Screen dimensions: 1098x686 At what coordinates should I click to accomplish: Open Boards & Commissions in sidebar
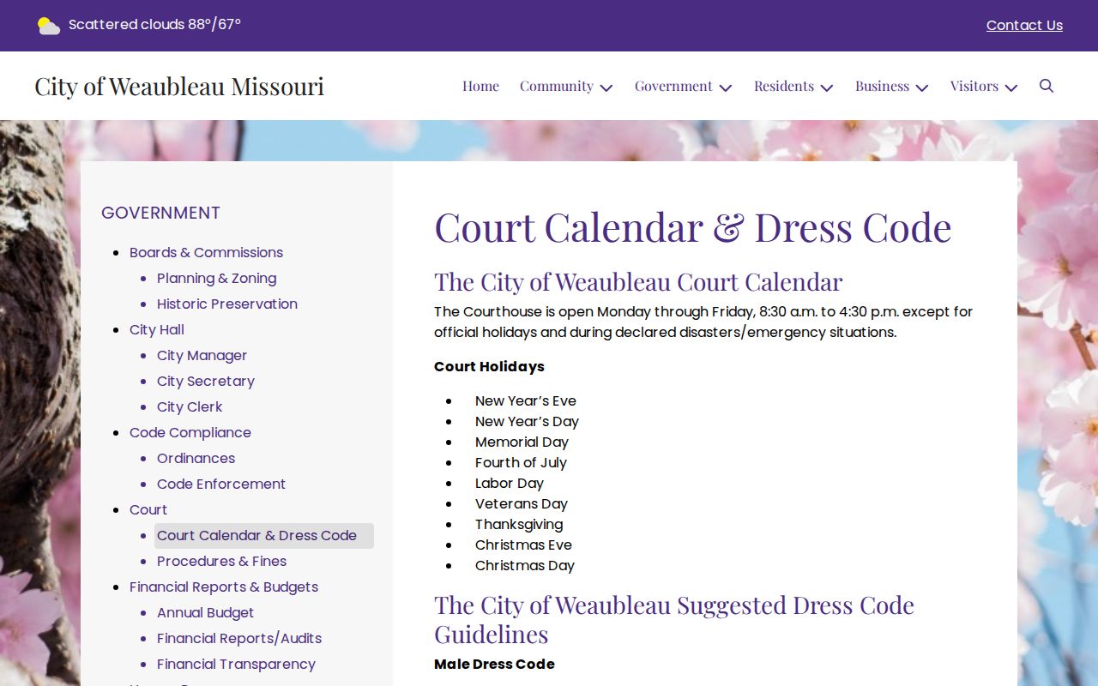[x=206, y=252]
